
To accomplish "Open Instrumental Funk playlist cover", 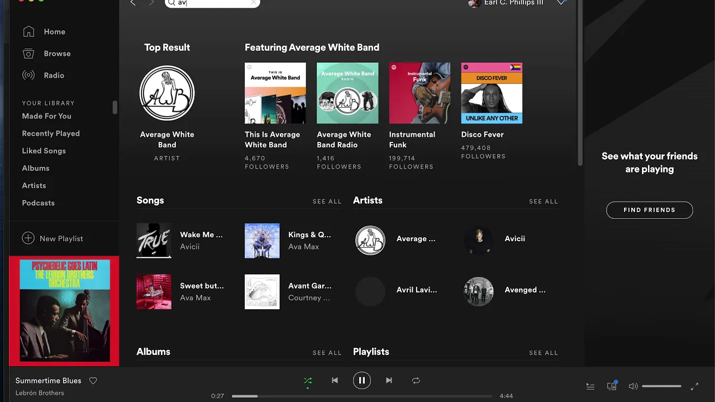I will pos(420,93).
